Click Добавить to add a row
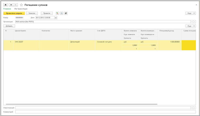This screenshot has height=116, width=200. coord(9,26)
